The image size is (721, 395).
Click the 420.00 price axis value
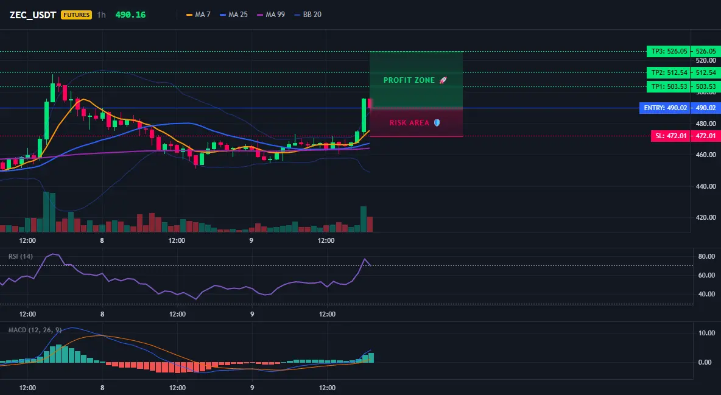[706, 217]
